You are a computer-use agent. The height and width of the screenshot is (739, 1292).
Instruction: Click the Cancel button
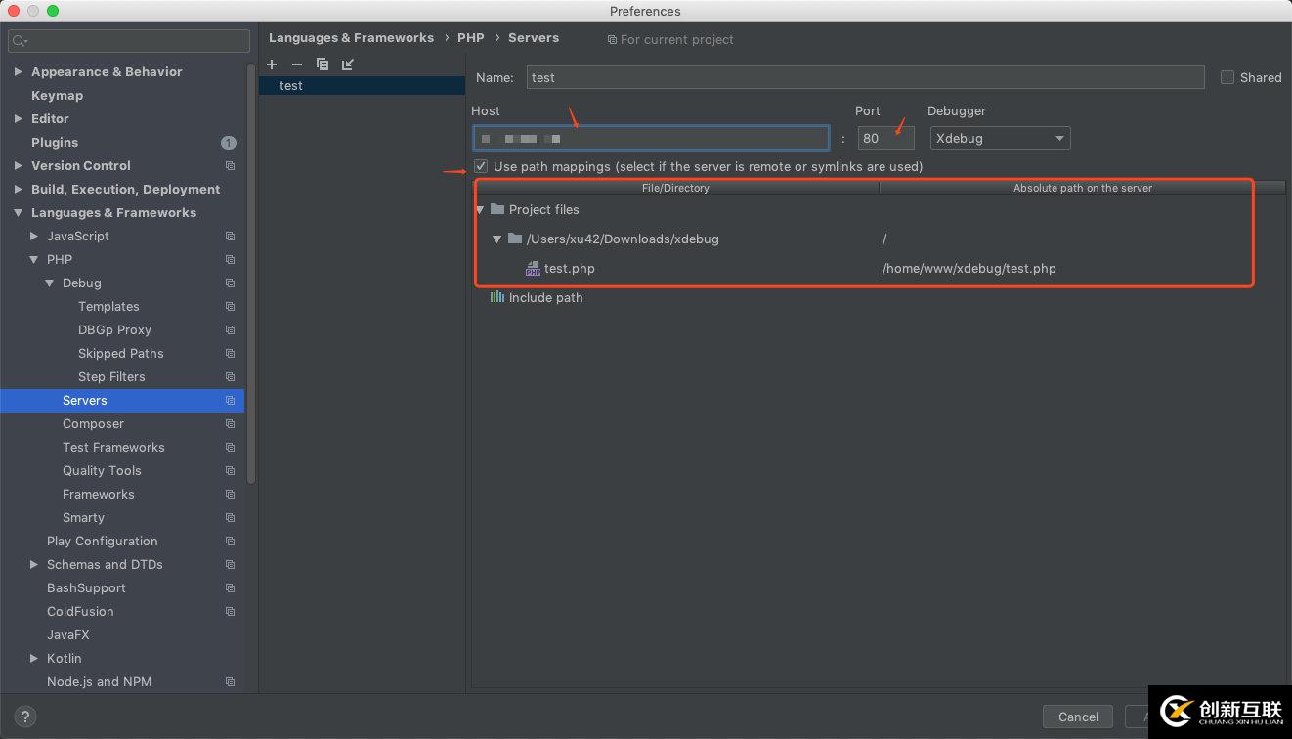click(x=1077, y=717)
